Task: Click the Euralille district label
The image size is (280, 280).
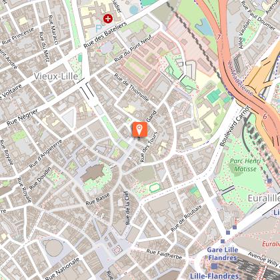Action: pyautogui.click(x=264, y=198)
